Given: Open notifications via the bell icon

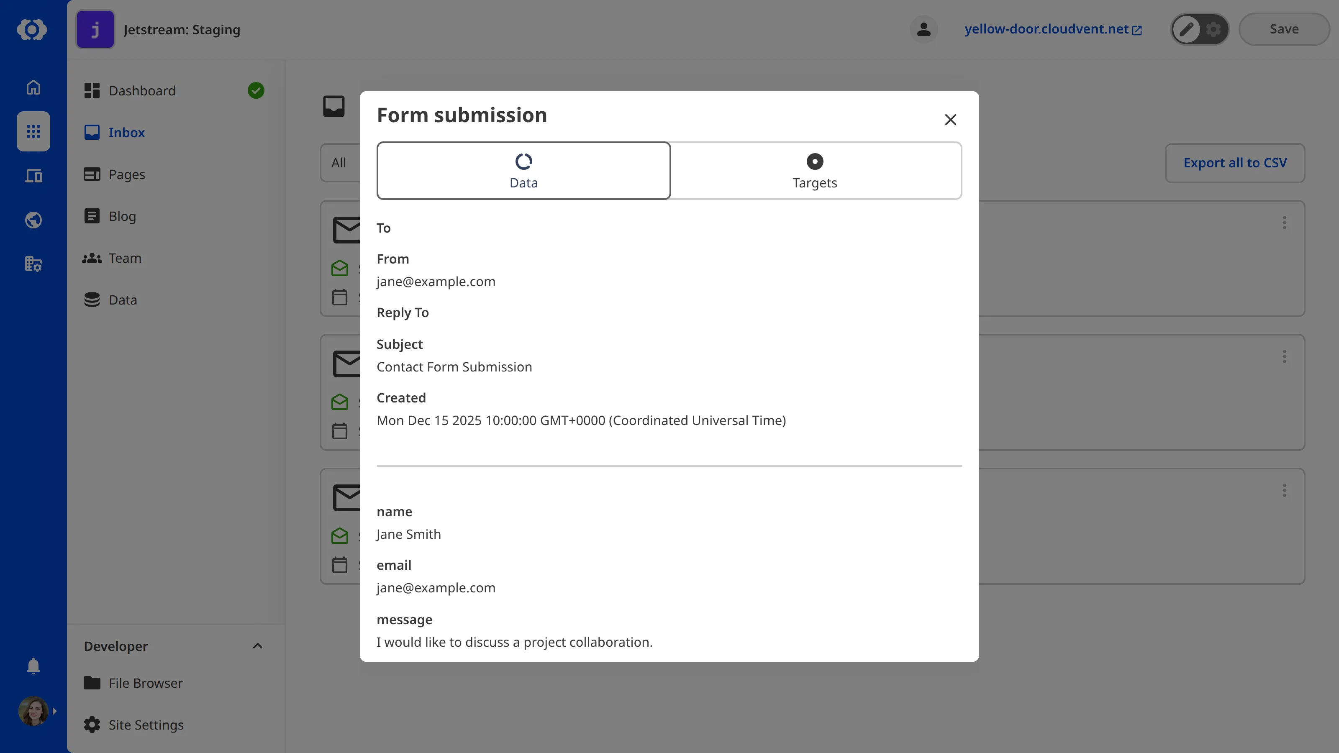Looking at the screenshot, I should click(33, 666).
